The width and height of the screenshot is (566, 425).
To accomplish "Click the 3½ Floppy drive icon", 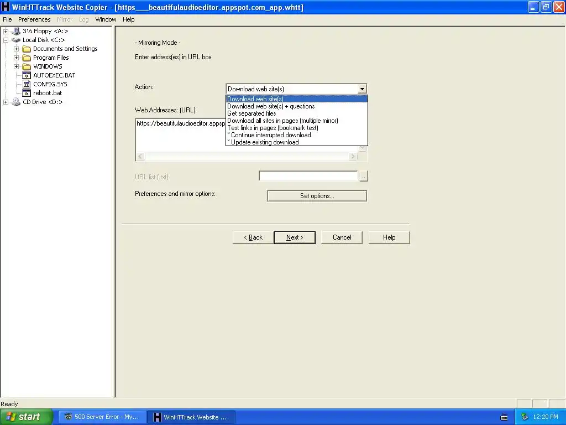I will click(16, 31).
